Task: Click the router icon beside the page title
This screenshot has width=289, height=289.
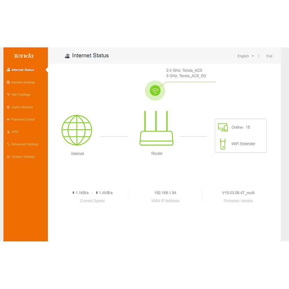Action: point(67,56)
